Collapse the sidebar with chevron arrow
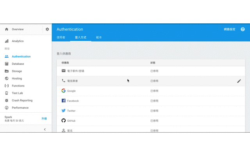 45,129
